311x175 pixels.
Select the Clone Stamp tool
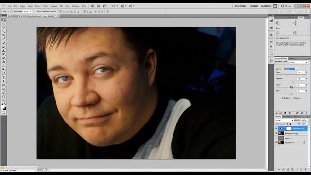3,51
